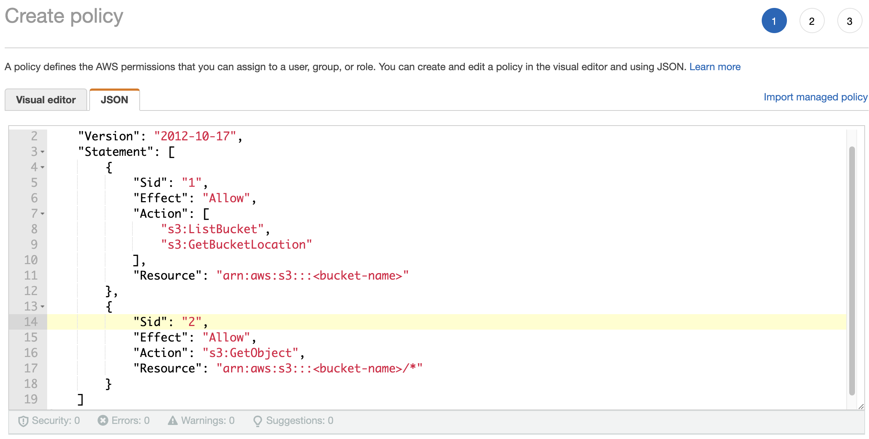The width and height of the screenshot is (869, 439).
Task: Click the editor vertical scrollbar
Action: click(x=852, y=270)
